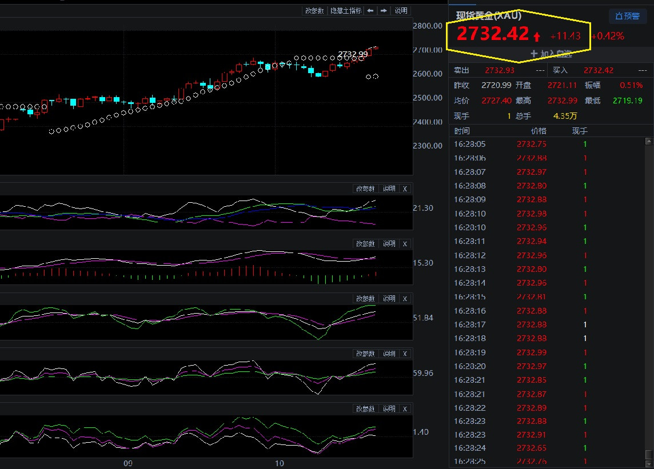Click the left arrow in main chart toolbar
The image size is (654, 469).
point(371,11)
